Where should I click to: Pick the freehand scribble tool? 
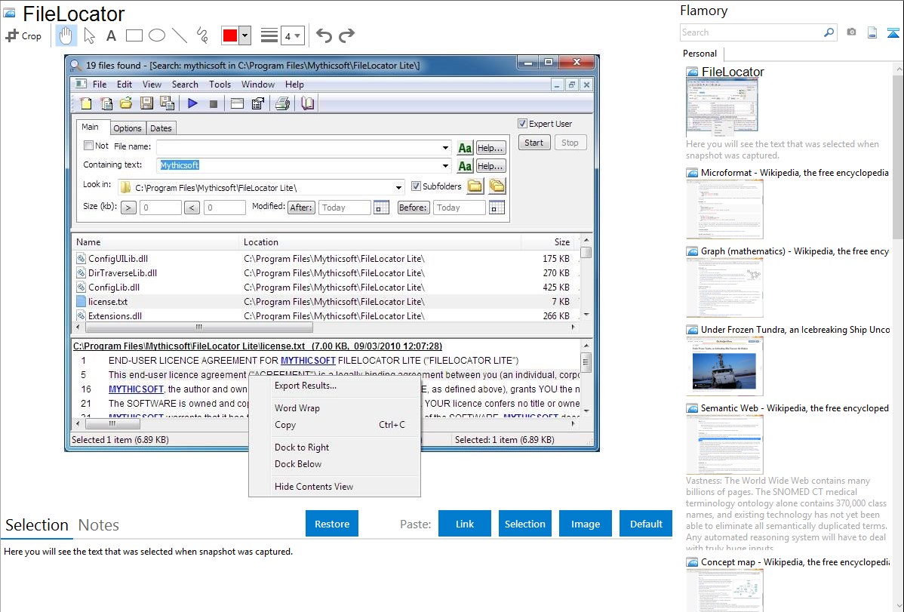pos(202,35)
